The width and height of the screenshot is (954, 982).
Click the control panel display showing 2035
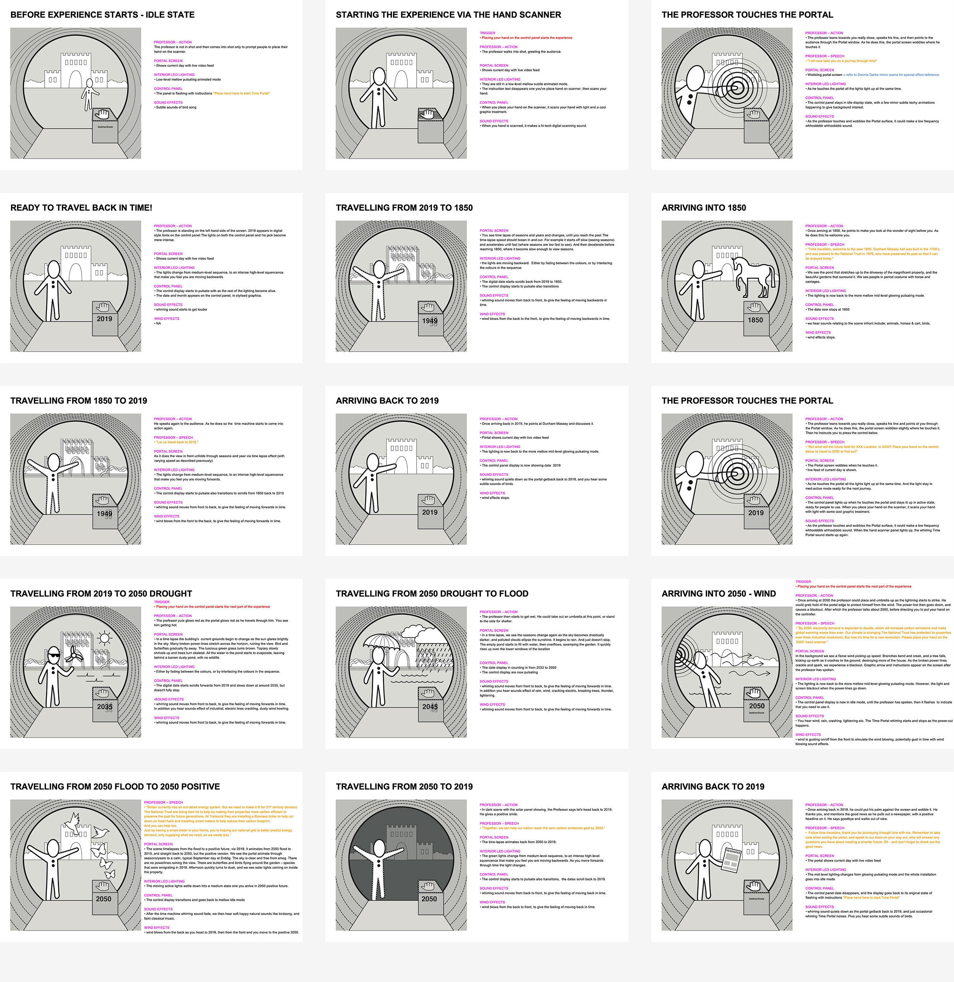pos(105,706)
